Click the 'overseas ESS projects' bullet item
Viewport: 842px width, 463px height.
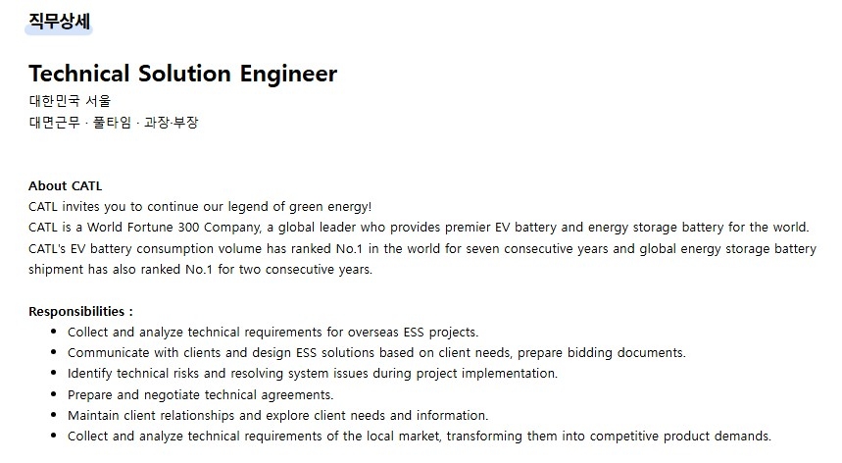click(x=272, y=333)
